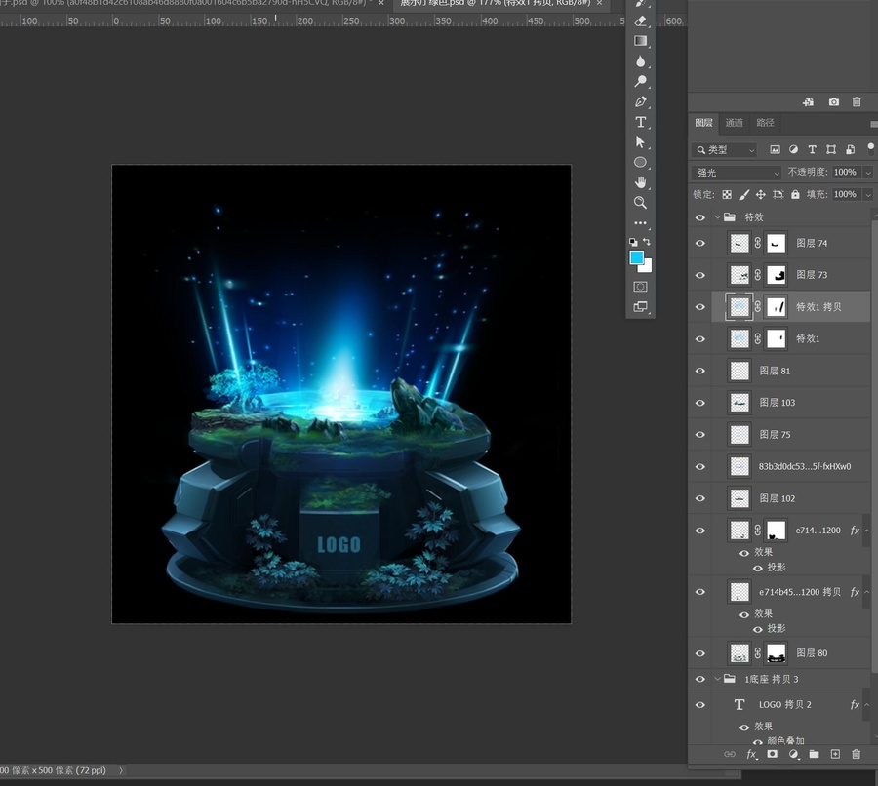Open the blend mode 强光 dropdown
The width and height of the screenshot is (878, 786).
point(737,173)
